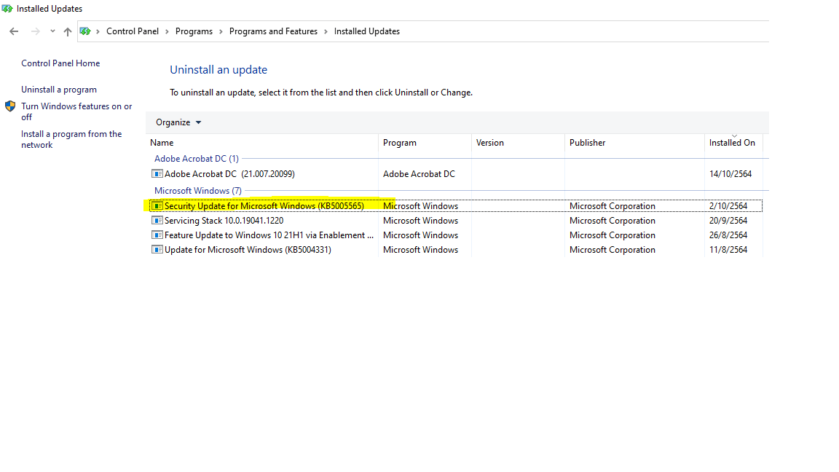The width and height of the screenshot is (839, 472).
Task: Click the shield icon beside Windows features
Action: (x=10, y=106)
